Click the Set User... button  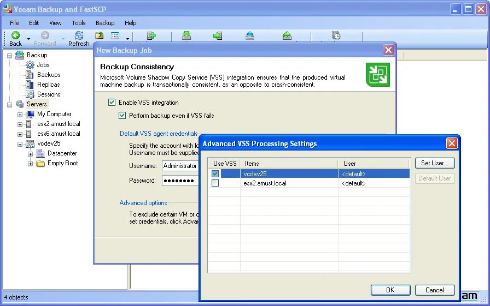tap(435, 163)
